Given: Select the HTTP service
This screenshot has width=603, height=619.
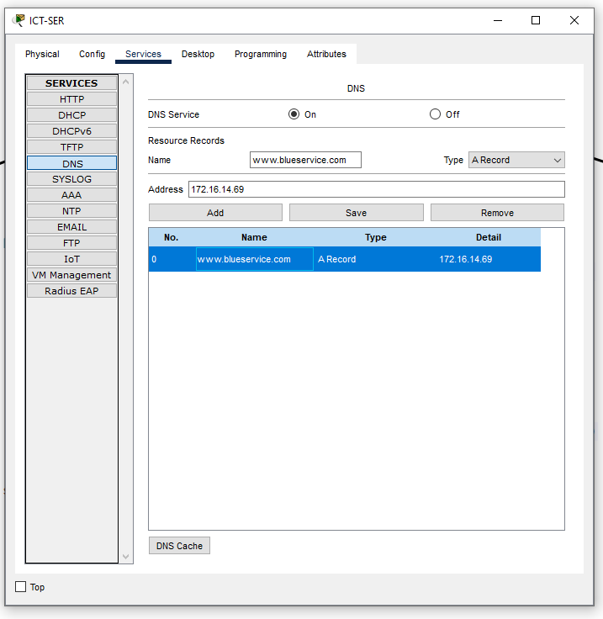Looking at the screenshot, I should click(x=71, y=99).
